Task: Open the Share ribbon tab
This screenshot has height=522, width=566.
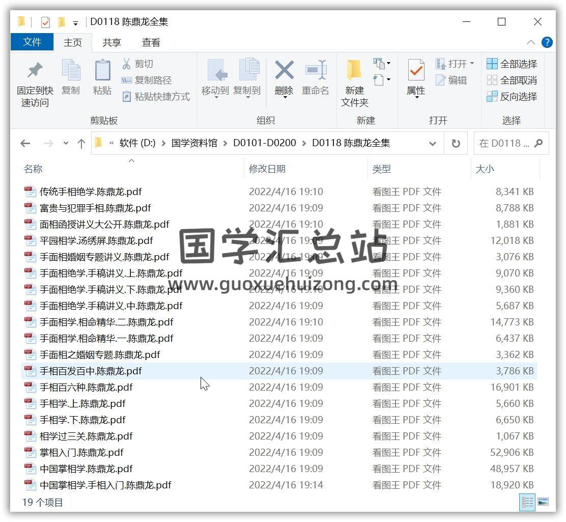Action: 111,43
